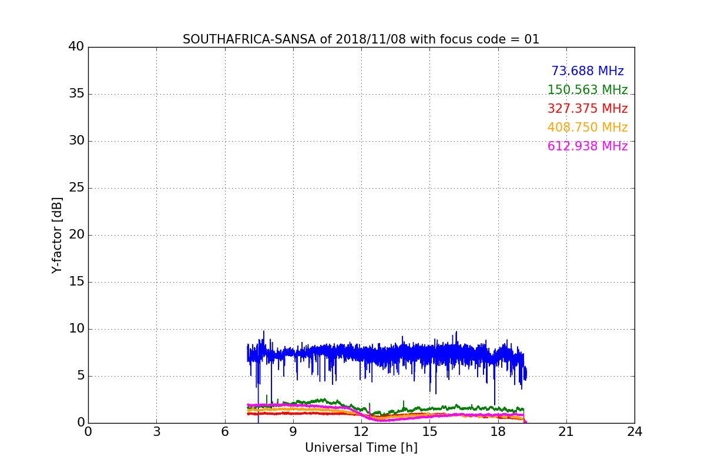Click y-axis tick value 15
This screenshot has height=470, width=705.
(x=76, y=282)
